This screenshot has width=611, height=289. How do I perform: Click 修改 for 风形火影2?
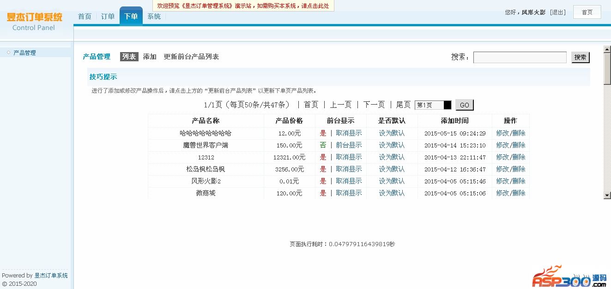(x=502, y=181)
